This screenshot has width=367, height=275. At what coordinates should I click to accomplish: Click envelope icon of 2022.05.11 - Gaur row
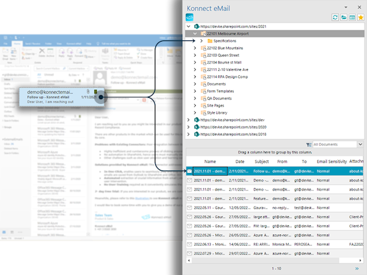[x=190, y=208]
